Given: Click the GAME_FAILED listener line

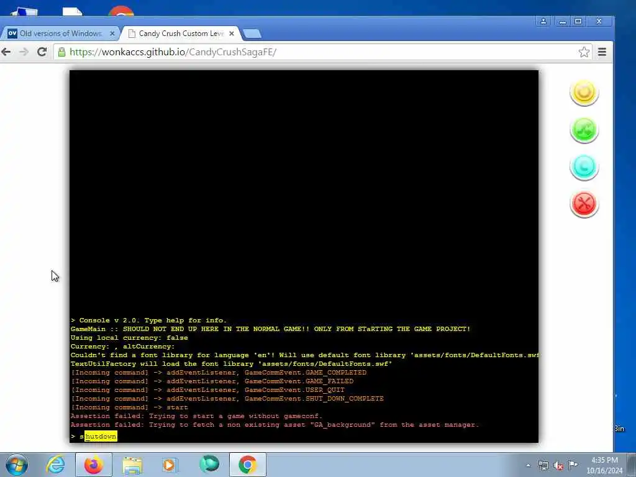Looking at the screenshot, I should (212, 381).
